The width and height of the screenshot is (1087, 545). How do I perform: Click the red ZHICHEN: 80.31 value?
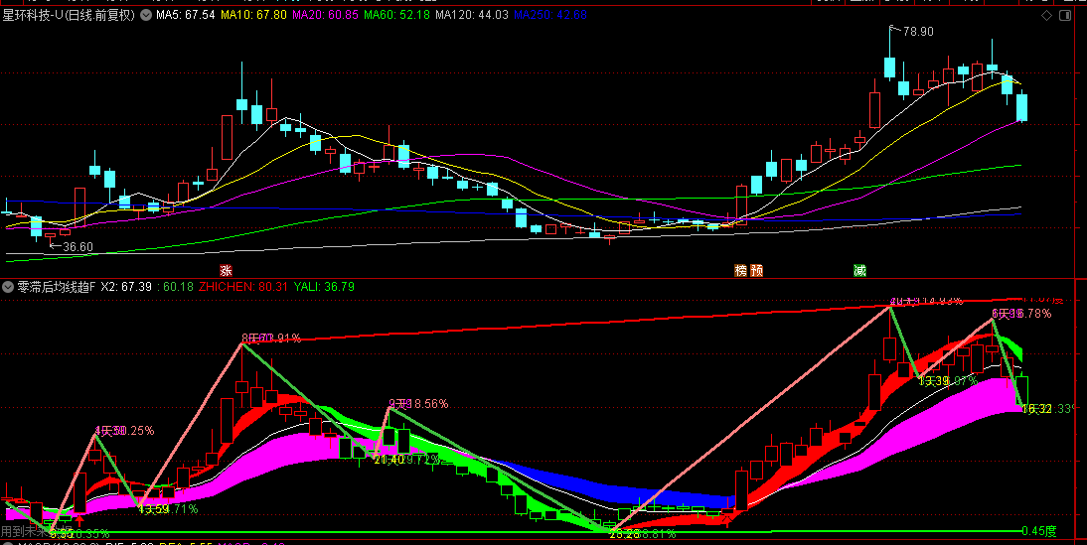[243, 286]
